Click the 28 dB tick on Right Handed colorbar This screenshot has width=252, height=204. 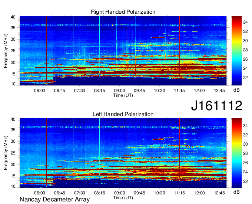pos(245,50)
